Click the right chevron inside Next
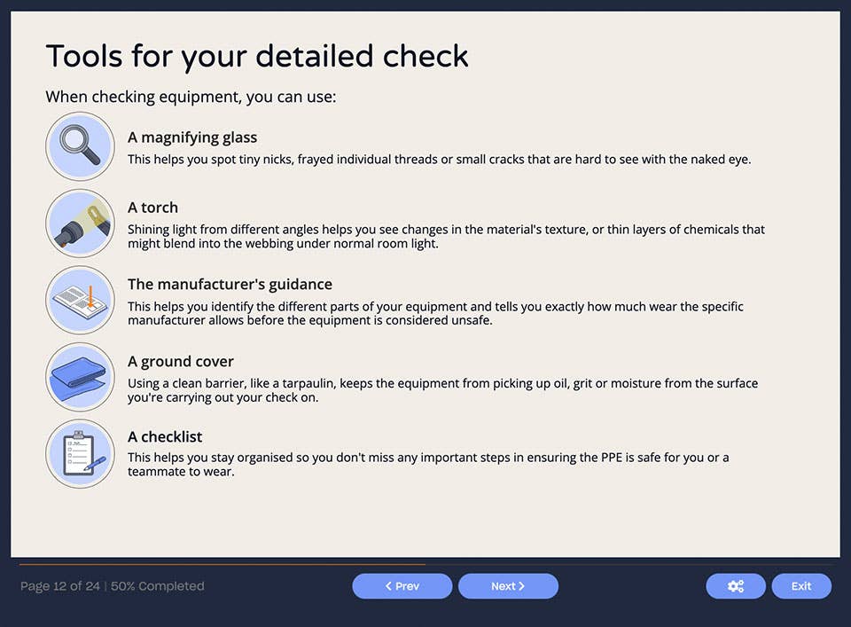The width and height of the screenshot is (851, 627). (x=522, y=586)
